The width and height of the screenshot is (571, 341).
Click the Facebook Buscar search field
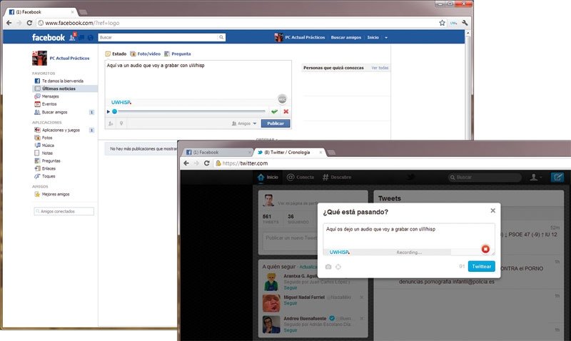coord(158,37)
